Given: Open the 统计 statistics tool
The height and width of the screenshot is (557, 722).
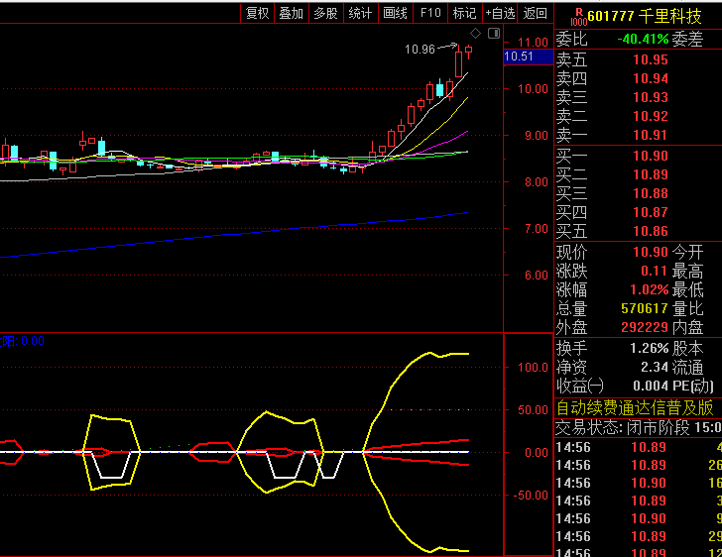Looking at the screenshot, I should pos(360,13).
